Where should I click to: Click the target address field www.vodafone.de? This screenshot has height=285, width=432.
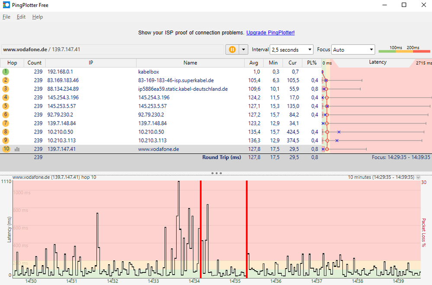(x=113, y=50)
